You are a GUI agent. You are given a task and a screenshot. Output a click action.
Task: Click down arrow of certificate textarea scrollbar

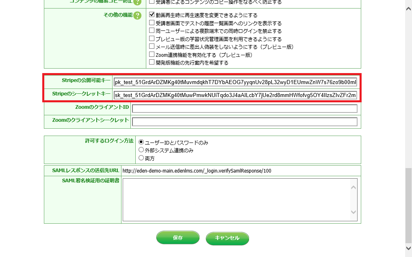pos(353,212)
